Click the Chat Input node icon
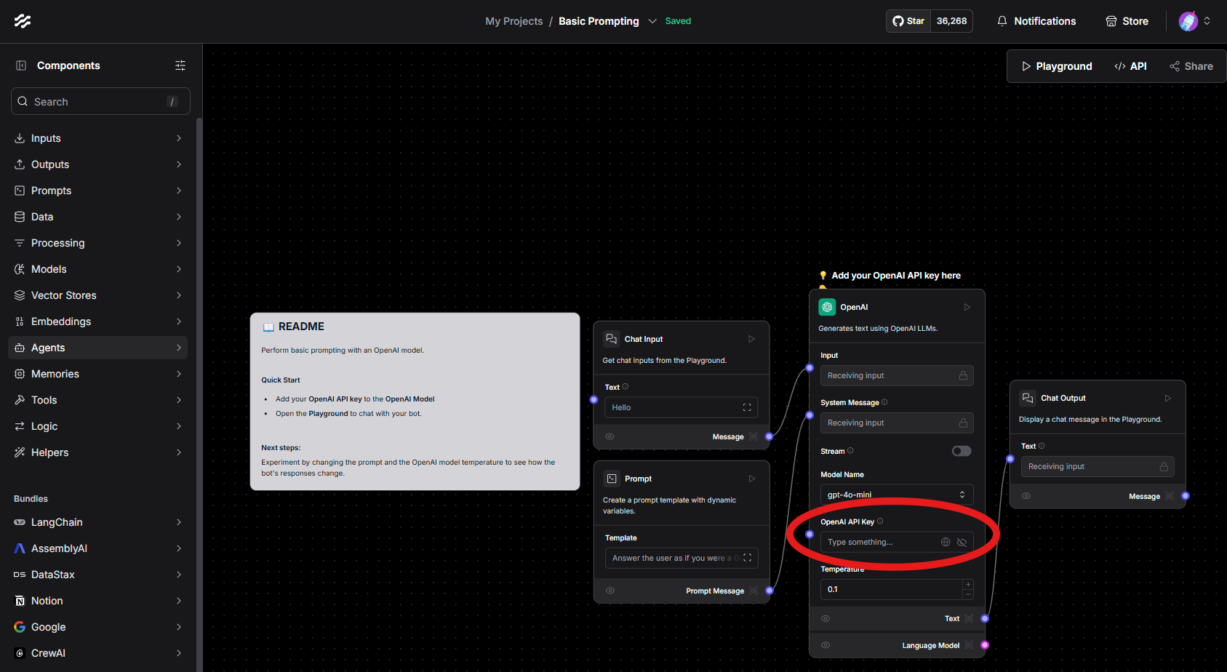This screenshot has height=672, width=1227. (x=612, y=339)
